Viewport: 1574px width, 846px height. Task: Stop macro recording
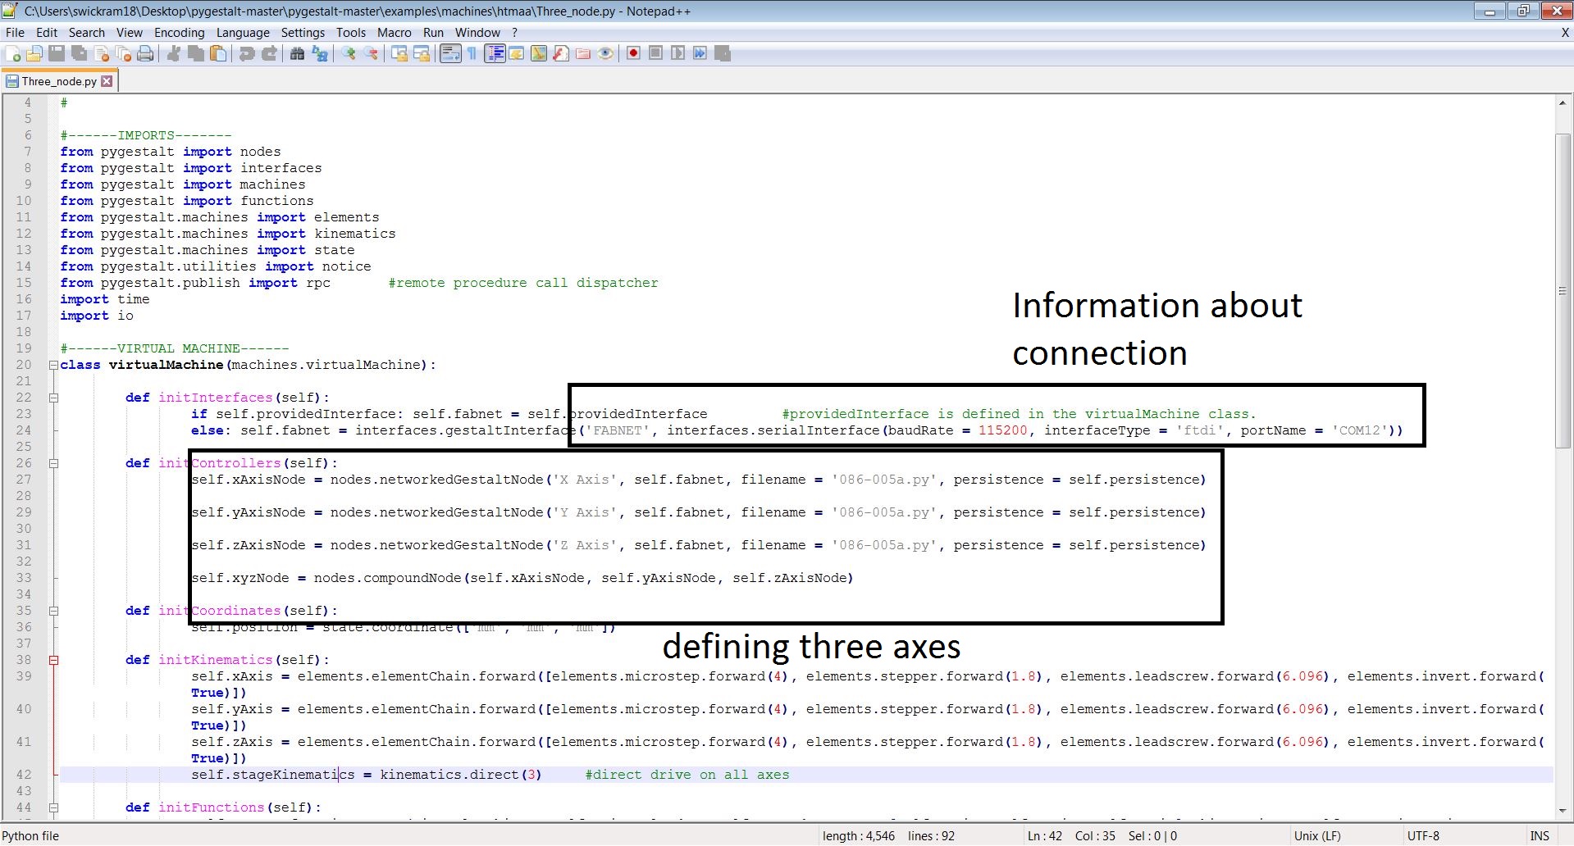pos(655,53)
